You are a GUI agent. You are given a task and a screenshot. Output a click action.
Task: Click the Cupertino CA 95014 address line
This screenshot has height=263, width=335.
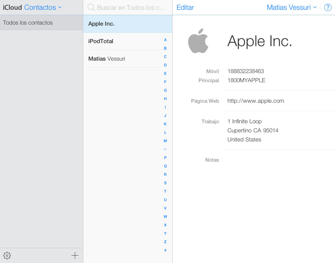(253, 130)
